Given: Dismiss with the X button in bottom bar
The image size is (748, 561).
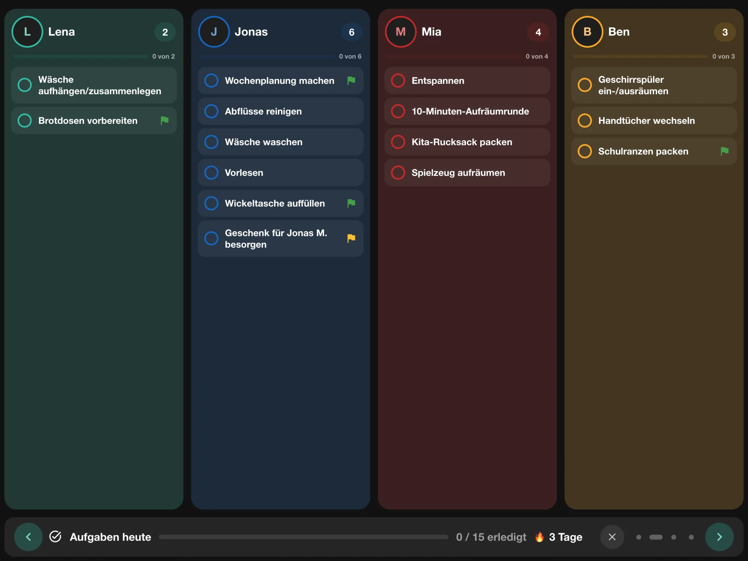Looking at the screenshot, I should pyautogui.click(x=612, y=537).
